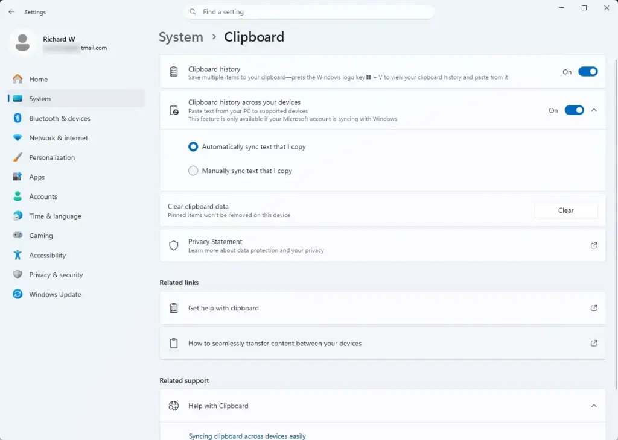Click the Related links heading text

click(179, 283)
